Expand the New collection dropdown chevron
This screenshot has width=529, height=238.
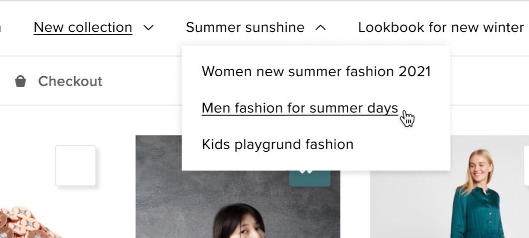148,28
